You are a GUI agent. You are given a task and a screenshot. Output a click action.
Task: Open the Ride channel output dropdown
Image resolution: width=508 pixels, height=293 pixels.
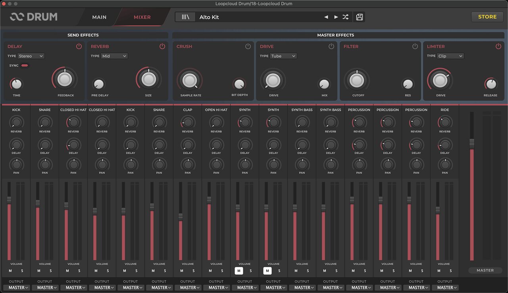click(445, 287)
